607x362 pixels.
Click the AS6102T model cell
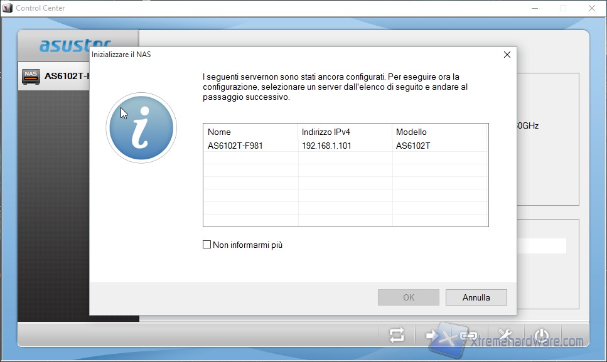413,146
